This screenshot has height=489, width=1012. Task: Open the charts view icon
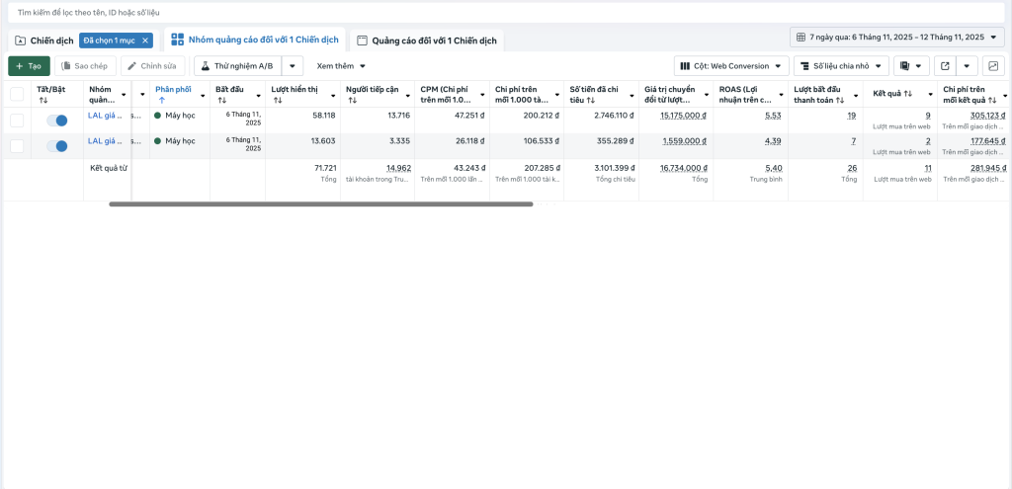(x=993, y=66)
